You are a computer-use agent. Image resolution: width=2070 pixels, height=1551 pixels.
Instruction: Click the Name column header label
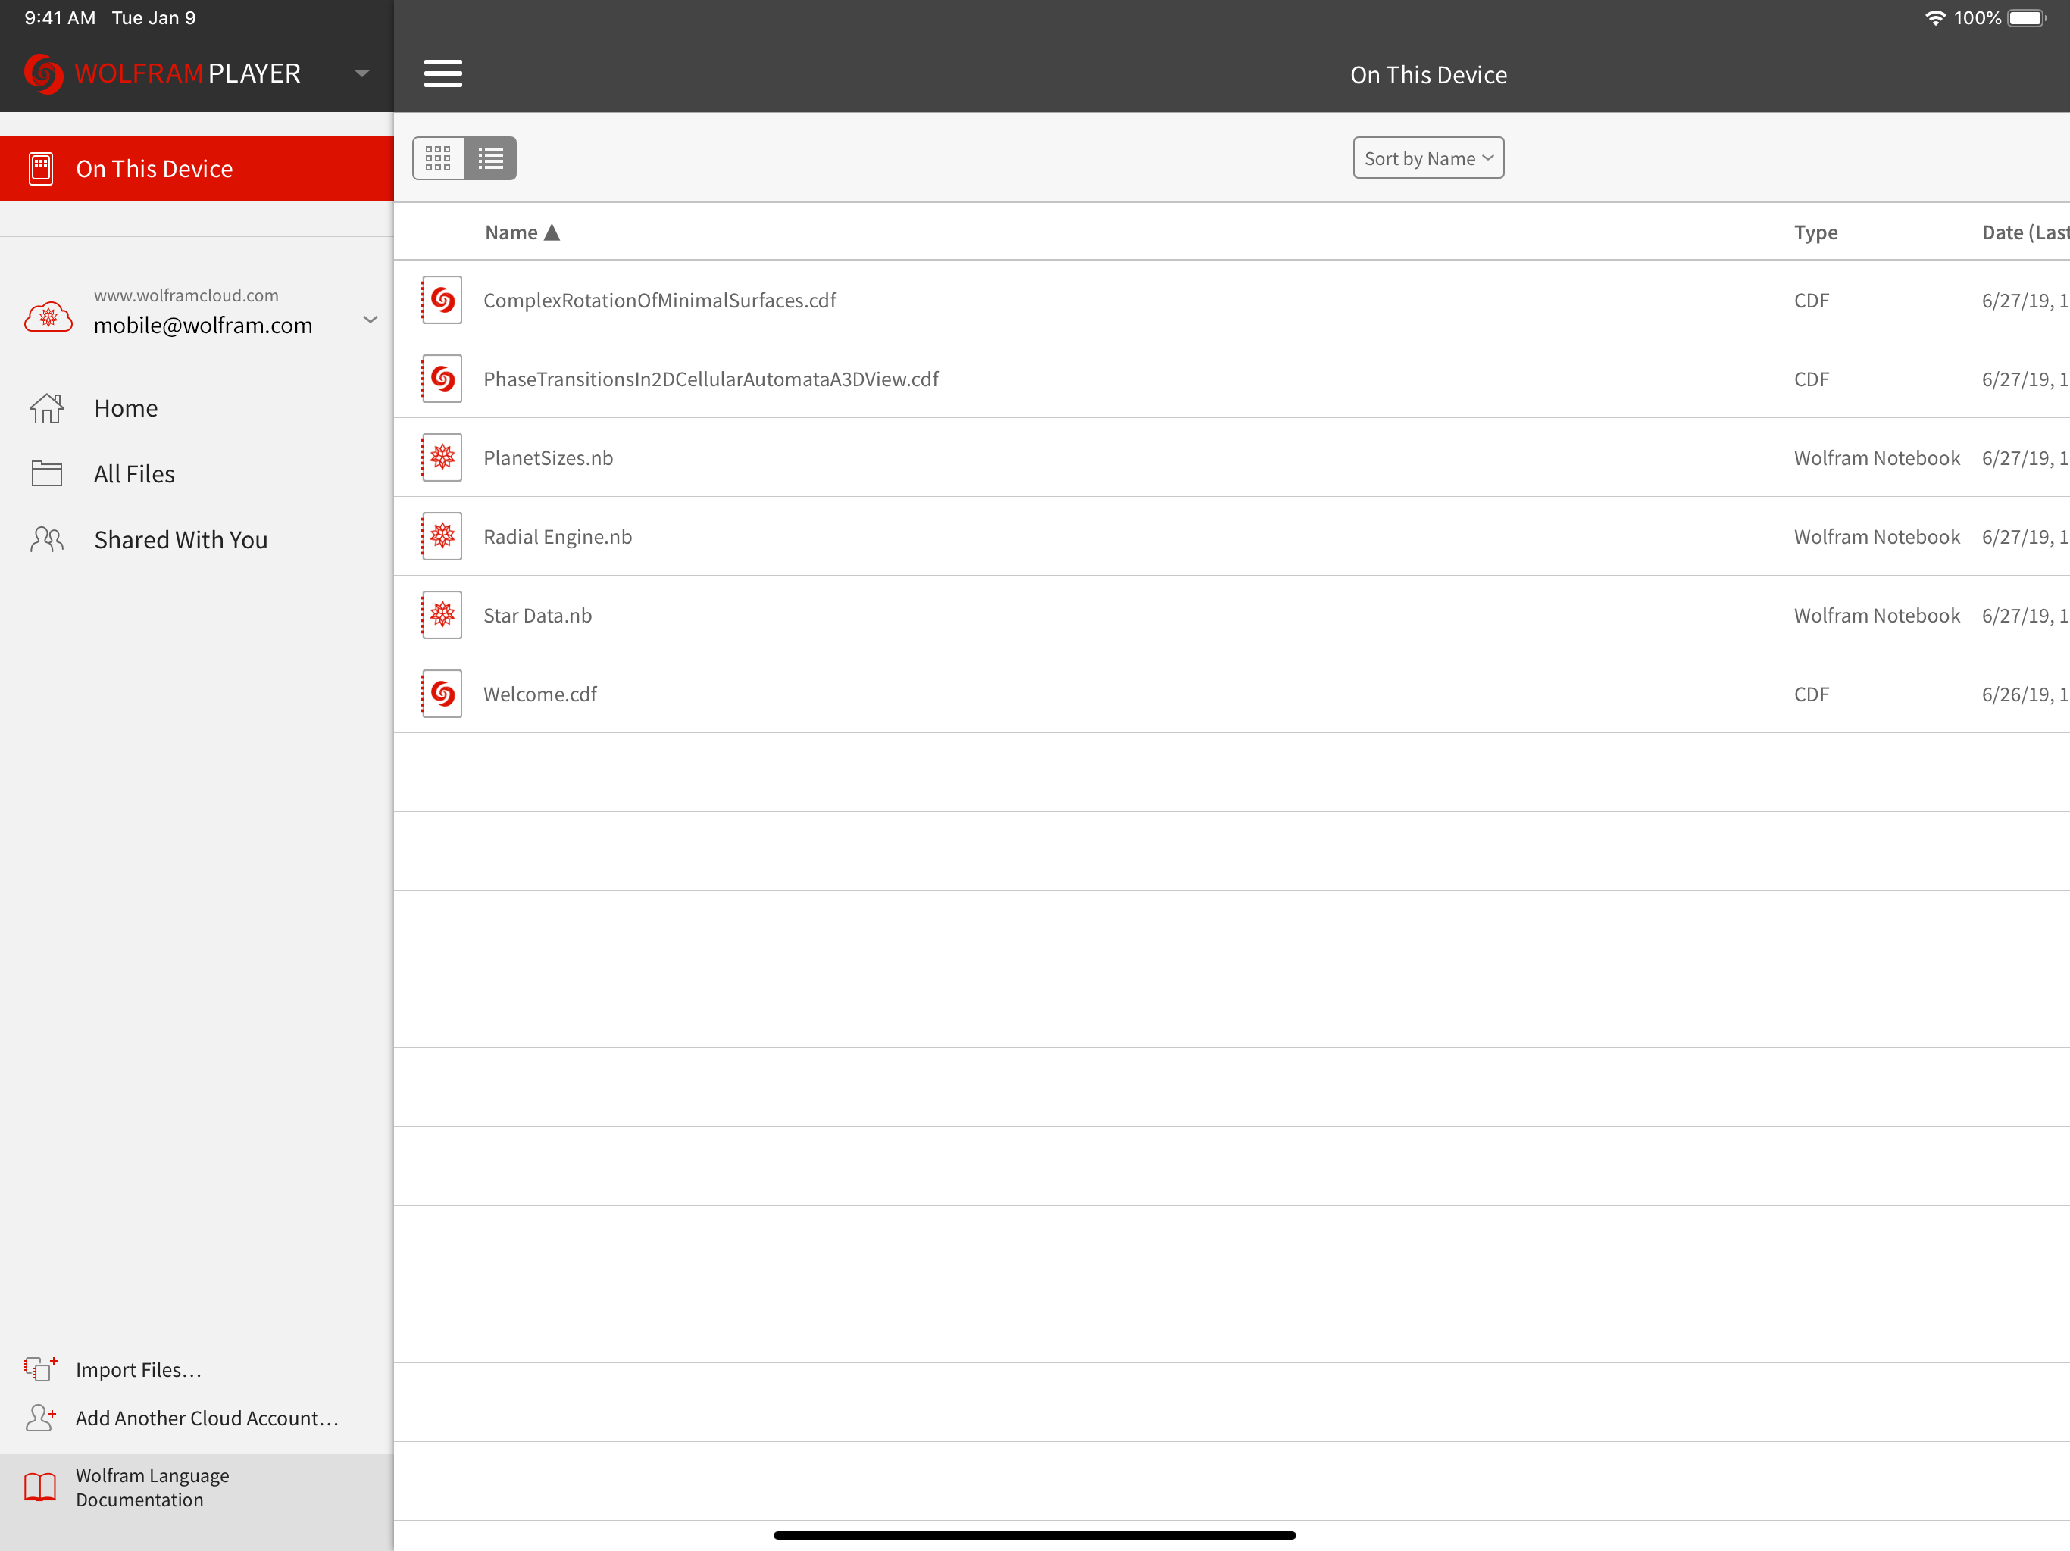[511, 232]
